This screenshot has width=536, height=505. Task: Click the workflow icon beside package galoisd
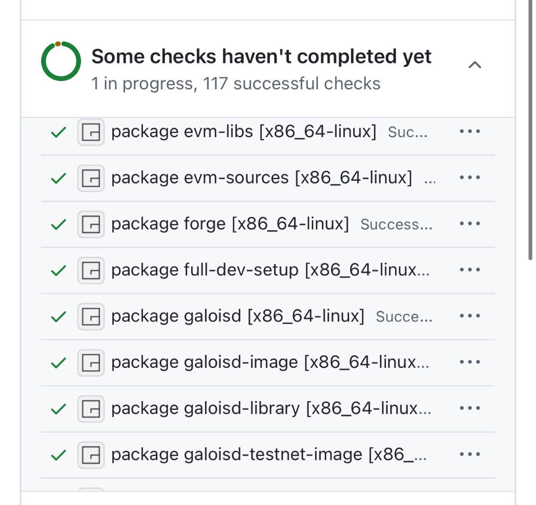point(91,316)
